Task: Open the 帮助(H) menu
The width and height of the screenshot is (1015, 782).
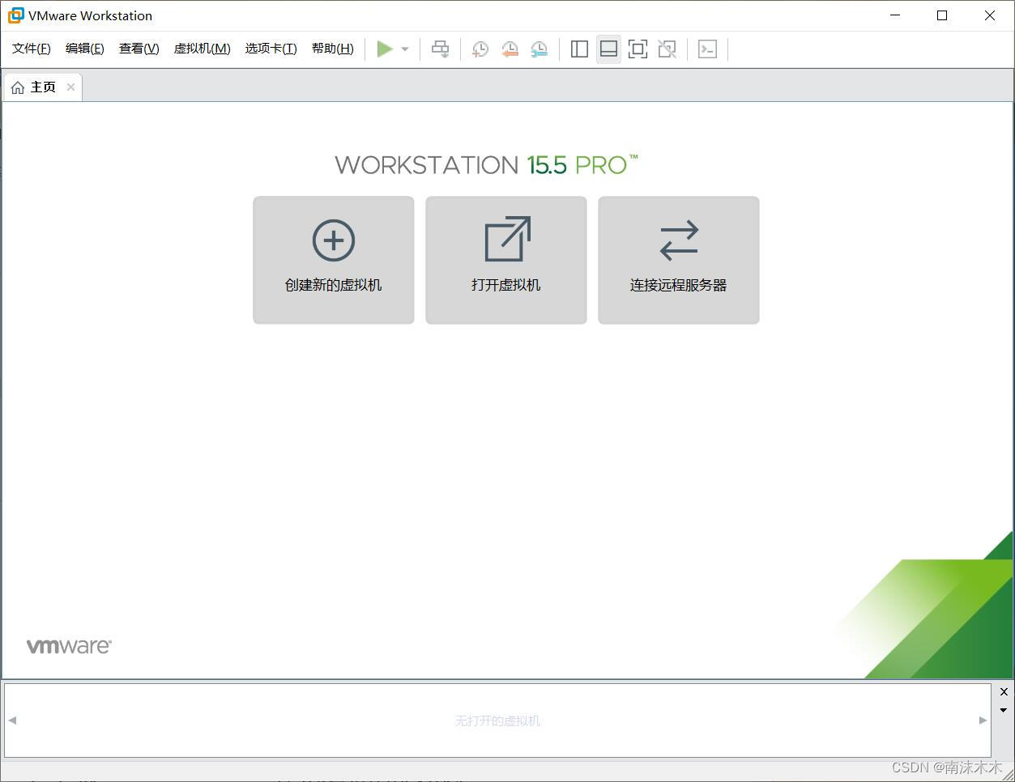Action: click(333, 49)
